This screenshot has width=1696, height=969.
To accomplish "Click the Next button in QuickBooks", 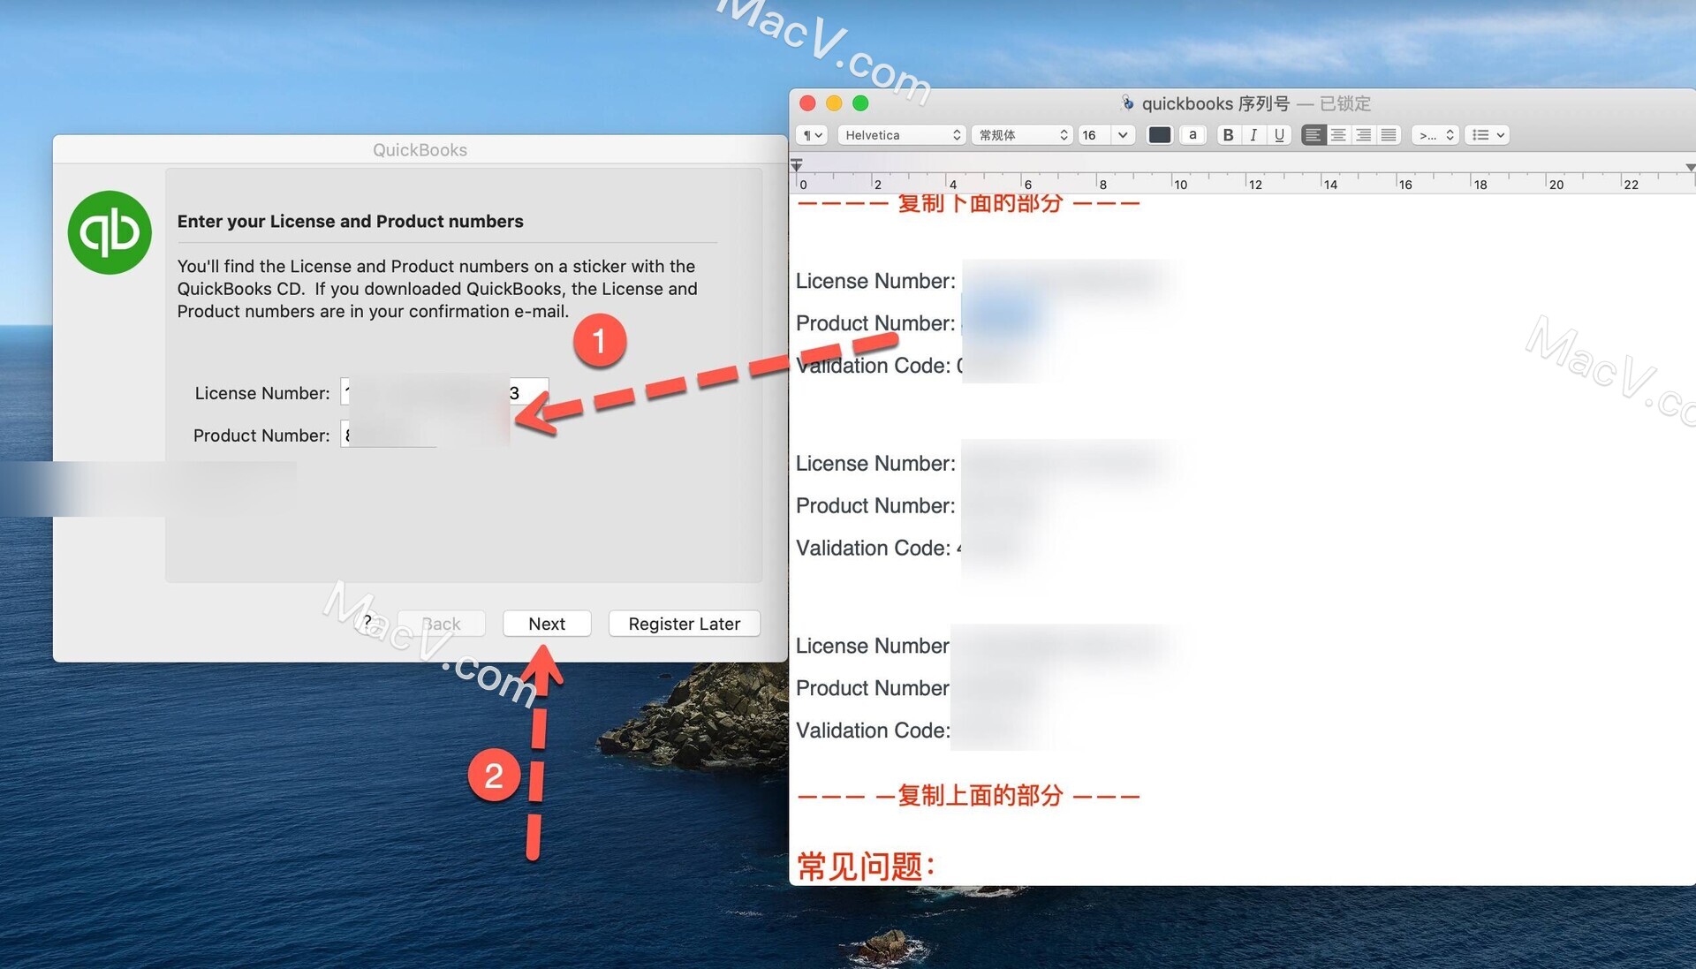I will 547,624.
